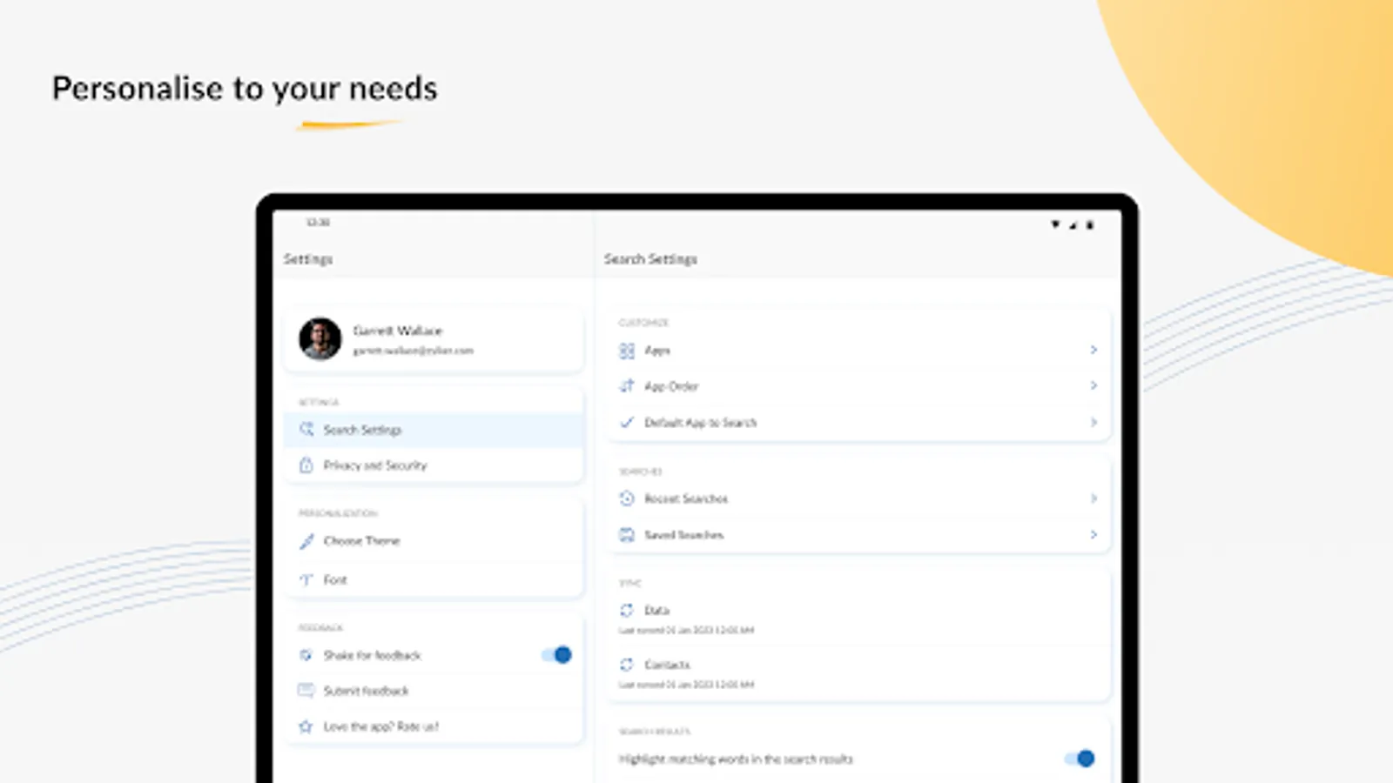Click the Garrett Wallace name text
The height and width of the screenshot is (783, 1393).
tap(398, 331)
